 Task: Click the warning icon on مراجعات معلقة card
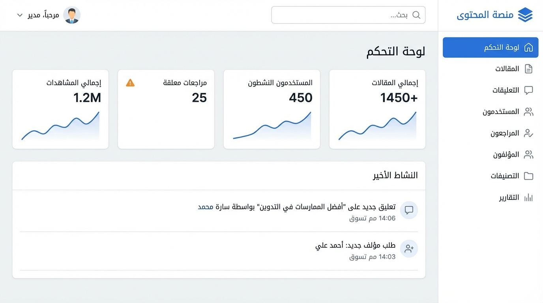point(130,83)
